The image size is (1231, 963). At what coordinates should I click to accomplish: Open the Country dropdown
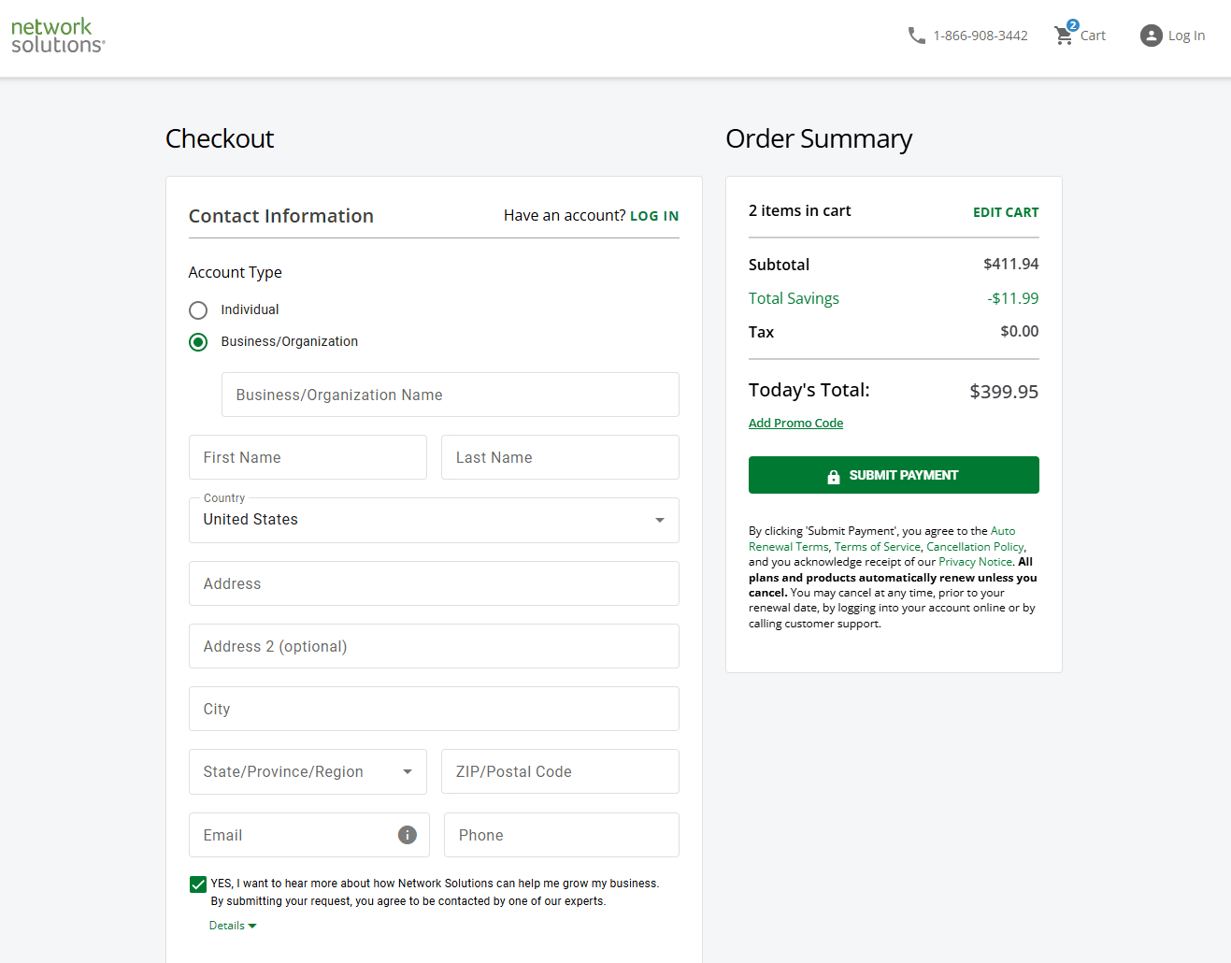[x=434, y=520]
